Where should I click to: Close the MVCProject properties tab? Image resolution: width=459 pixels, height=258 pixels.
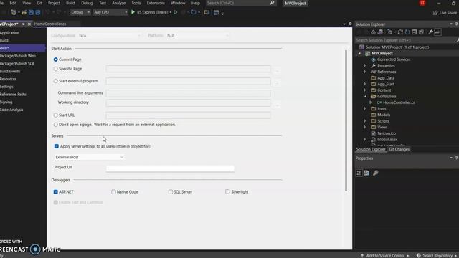pos(29,24)
